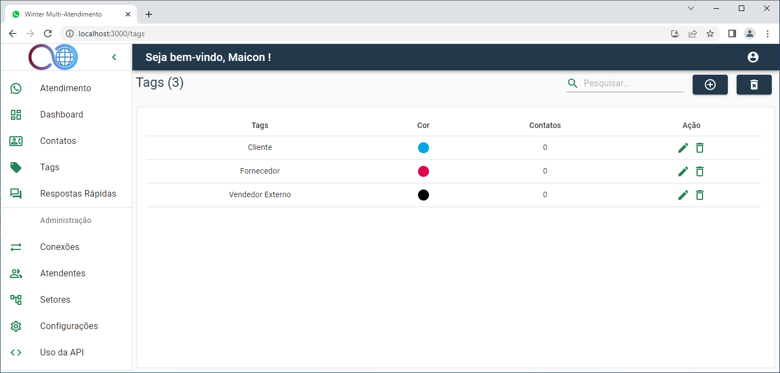Go to Dashboard in the sidebar
The height and width of the screenshot is (373, 780).
pos(62,115)
